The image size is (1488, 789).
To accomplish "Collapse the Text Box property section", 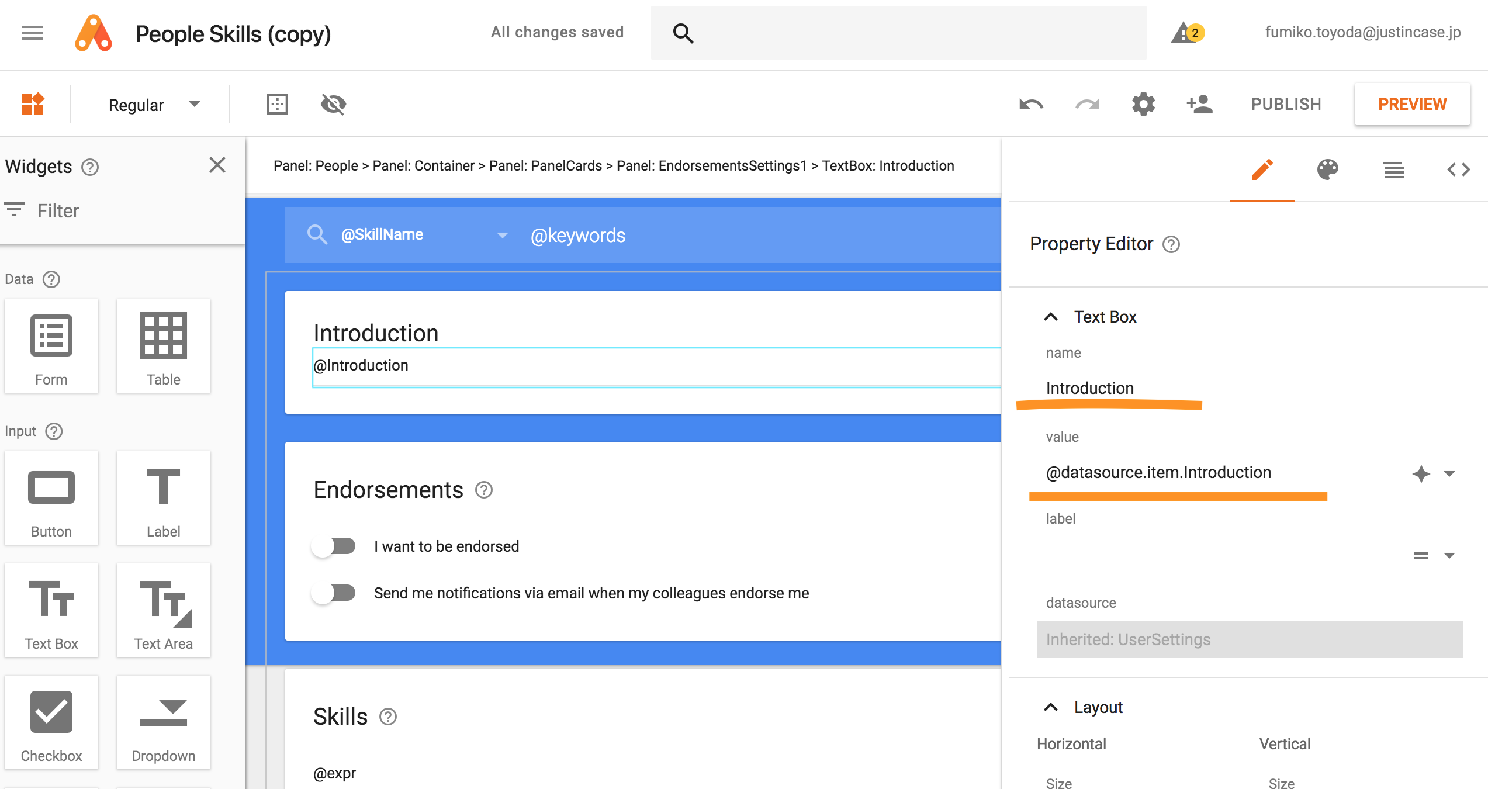I will click(1051, 317).
